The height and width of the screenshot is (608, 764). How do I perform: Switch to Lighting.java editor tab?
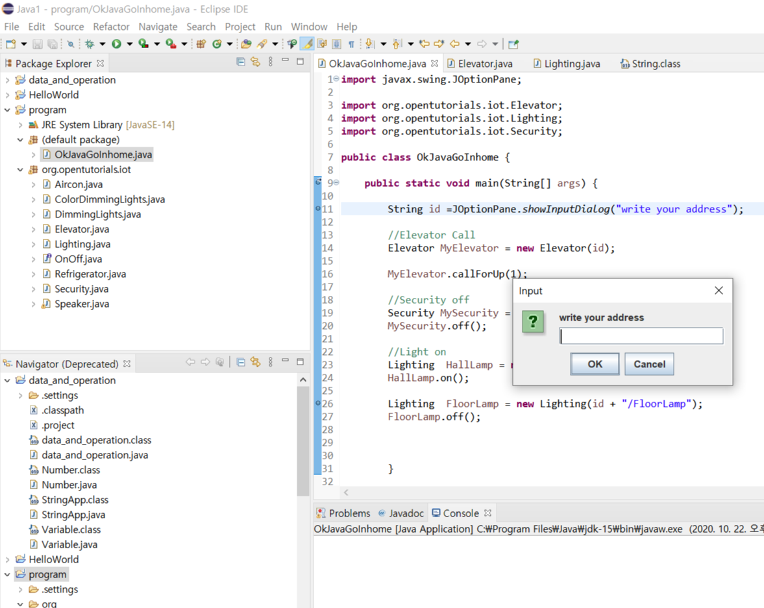(x=567, y=64)
